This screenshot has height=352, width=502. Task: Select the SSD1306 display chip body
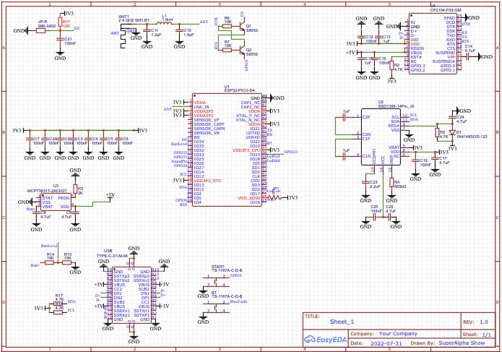(381, 137)
